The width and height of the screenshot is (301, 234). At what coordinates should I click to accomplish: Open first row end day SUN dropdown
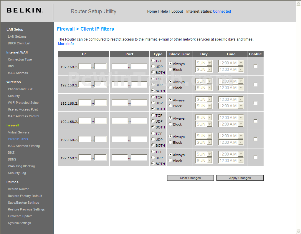204,69
